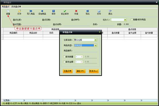The image size is (159, 106).
Task: Click the 导入商品 import icon
Action: tap(31, 11)
